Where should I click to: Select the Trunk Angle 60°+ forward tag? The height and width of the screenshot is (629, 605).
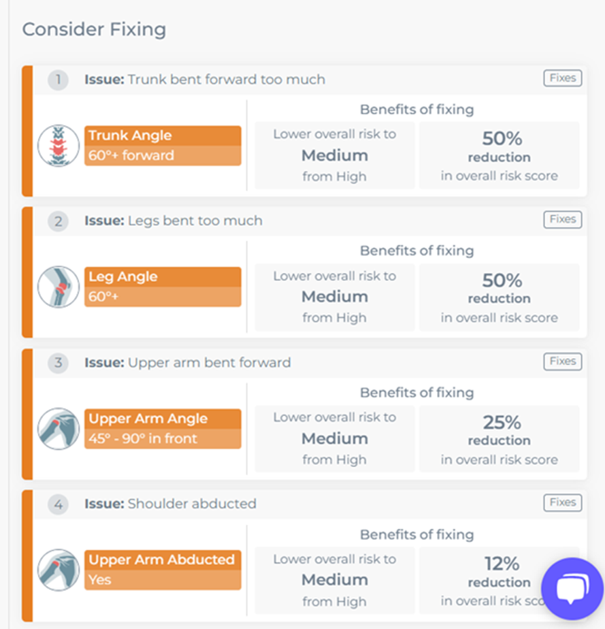(163, 146)
